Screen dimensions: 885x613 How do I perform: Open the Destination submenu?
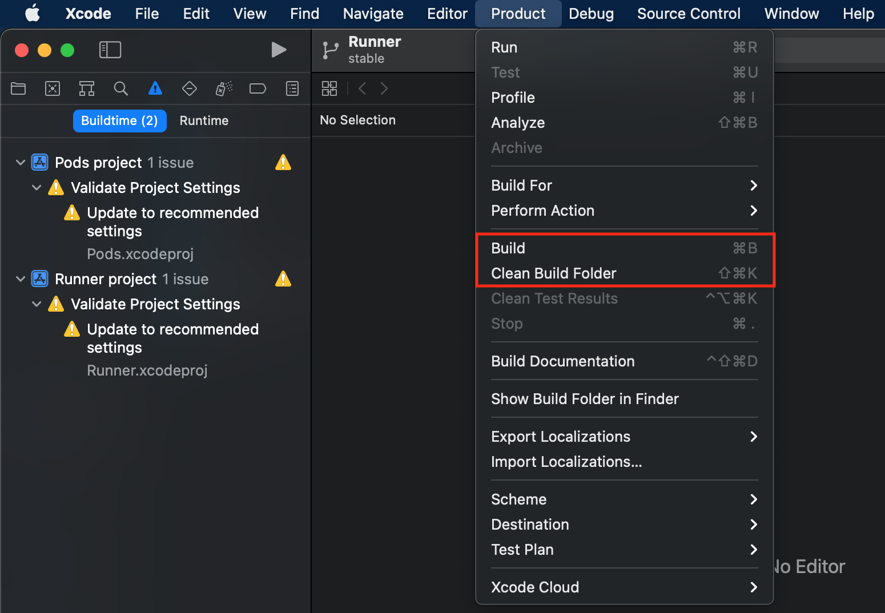pyautogui.click(x=624, y=525)
